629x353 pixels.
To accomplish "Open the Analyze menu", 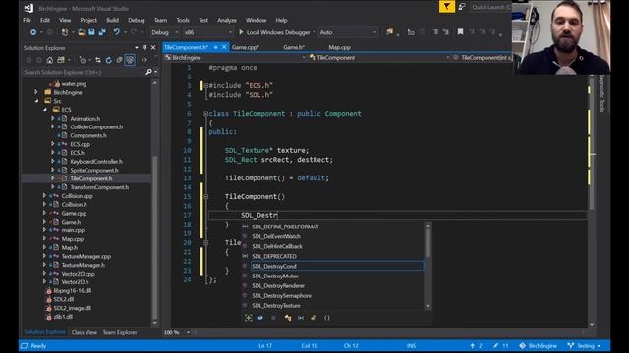I will click(x=227, y=20).
